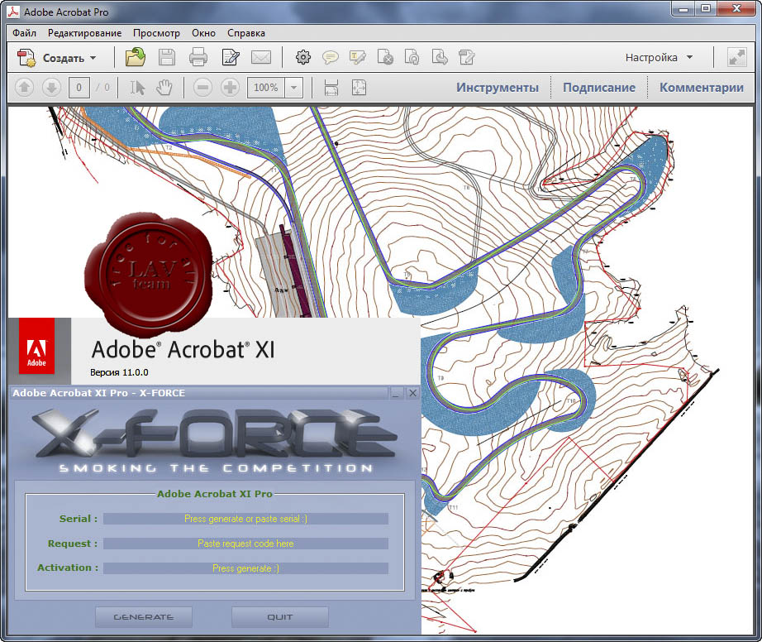Click the page number box
Image resolution: width=762 pixels, height=642 pixels.
[79, 88]
